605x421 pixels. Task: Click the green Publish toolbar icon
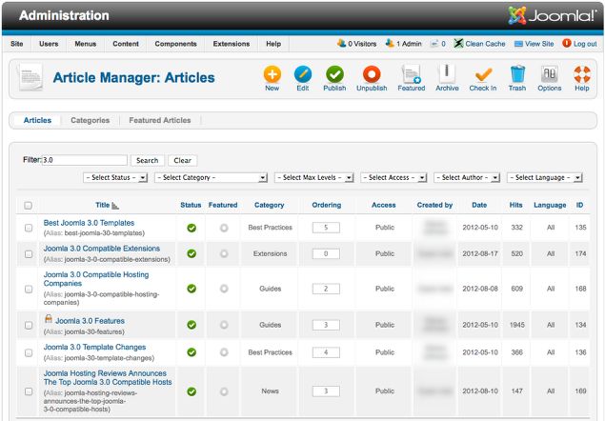pos(334,74)
